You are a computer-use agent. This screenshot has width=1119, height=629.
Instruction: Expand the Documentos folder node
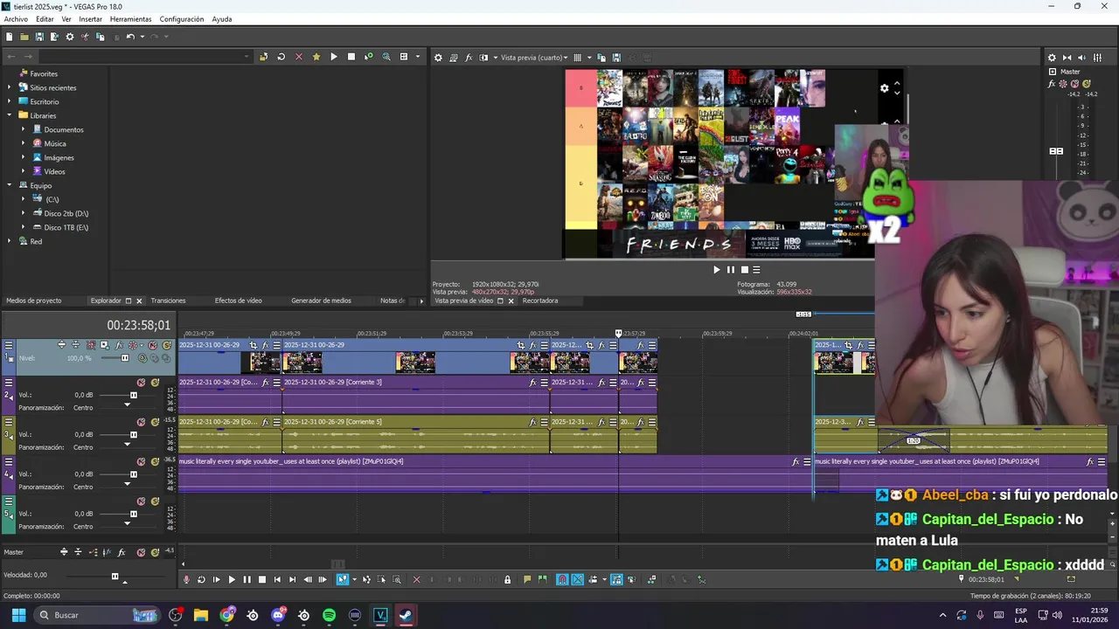pos(24,129)
